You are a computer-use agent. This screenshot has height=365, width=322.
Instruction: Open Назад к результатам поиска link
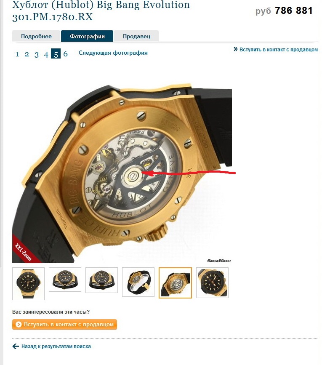56,346
